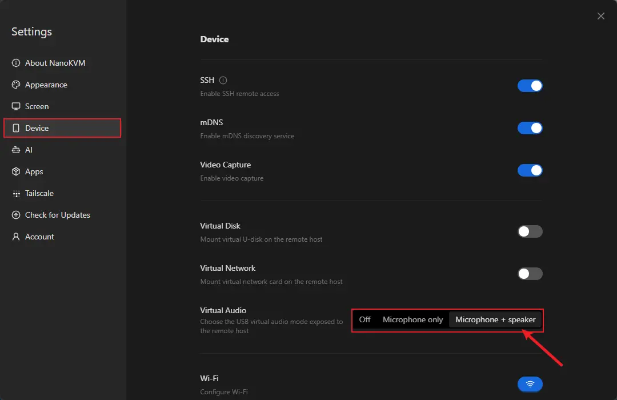This screenshot has height=400, width=617.
Task: Open the About NanoKVM section
Action: coord(62,63)
